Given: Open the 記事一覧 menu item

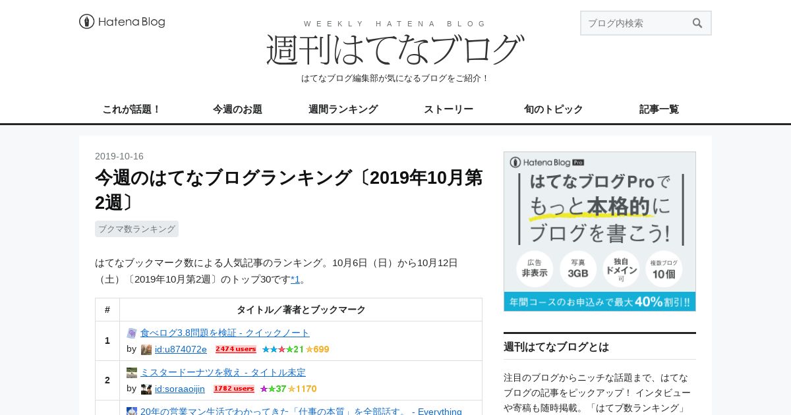Looking at the screenshot, I should (x=659, y=109).
